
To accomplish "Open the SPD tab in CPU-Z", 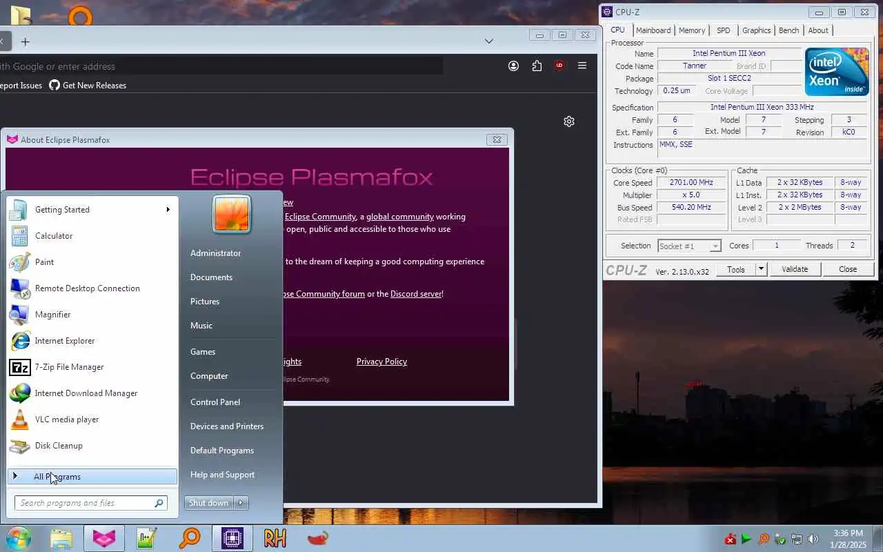I will pos(723,30).
